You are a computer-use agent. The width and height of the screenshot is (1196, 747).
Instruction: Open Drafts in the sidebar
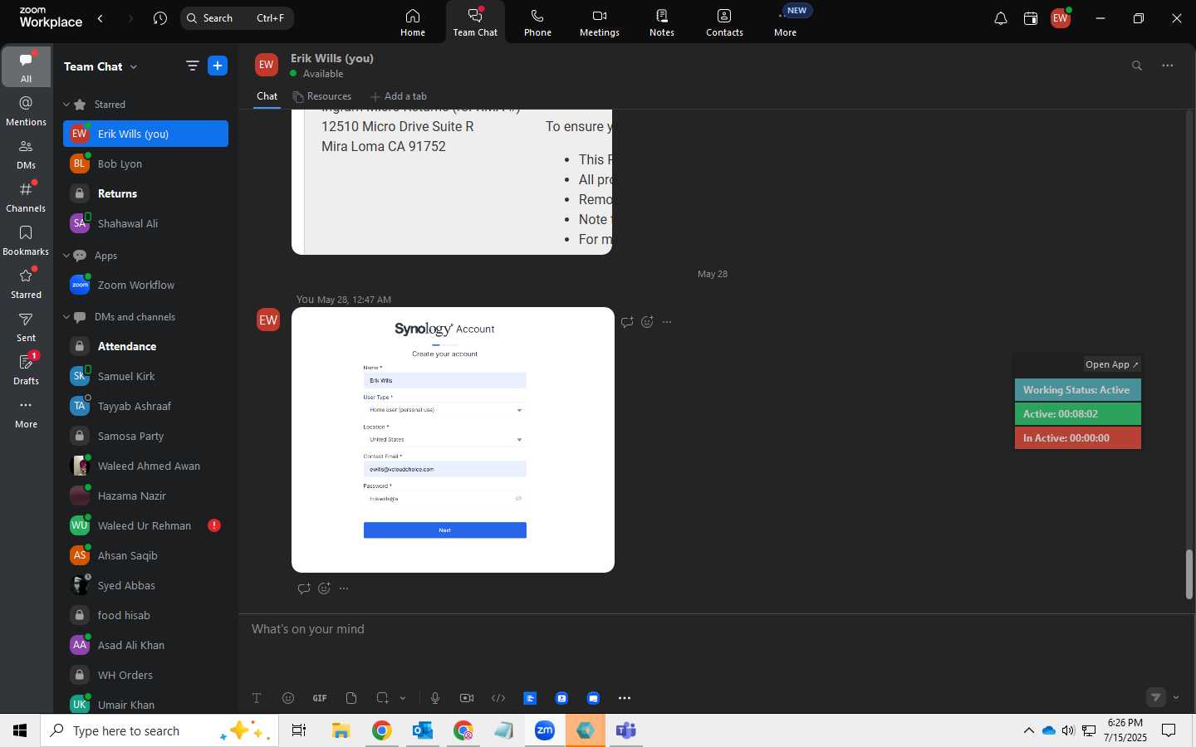pos(27,370)
